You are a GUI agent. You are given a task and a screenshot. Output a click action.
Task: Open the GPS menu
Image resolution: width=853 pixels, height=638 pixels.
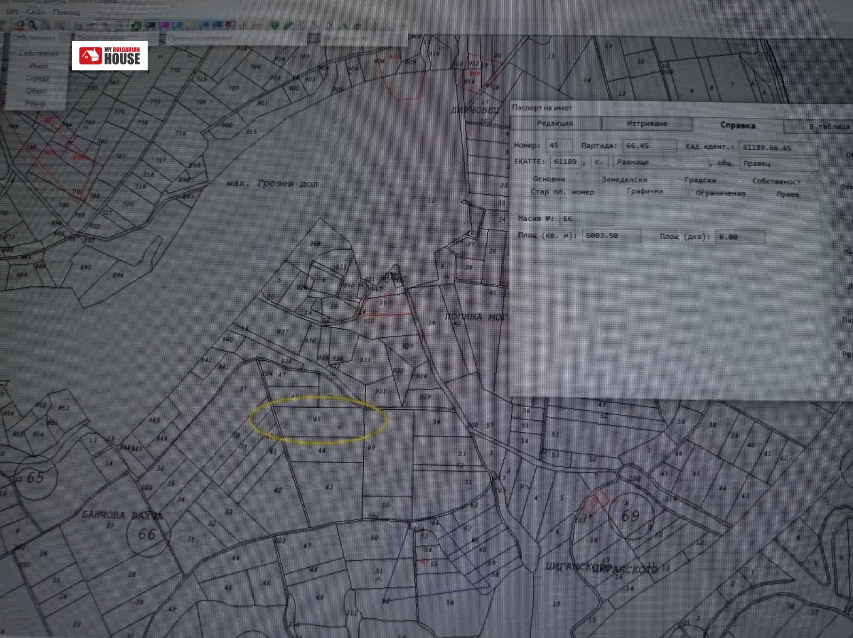click(12, 11)
